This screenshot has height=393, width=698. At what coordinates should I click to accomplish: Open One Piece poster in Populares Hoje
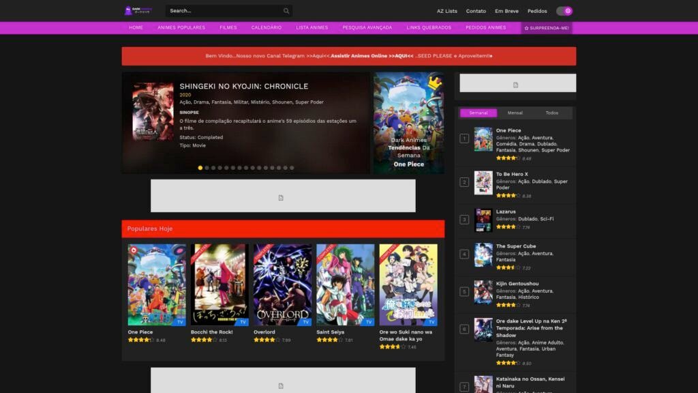(157, 285)
